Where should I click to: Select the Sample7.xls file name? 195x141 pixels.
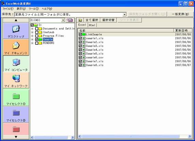[95, 61]
